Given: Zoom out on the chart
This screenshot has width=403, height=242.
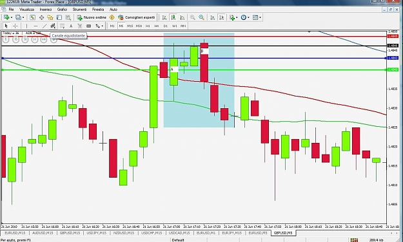Looking at the screenshot, I should [201, 17].
